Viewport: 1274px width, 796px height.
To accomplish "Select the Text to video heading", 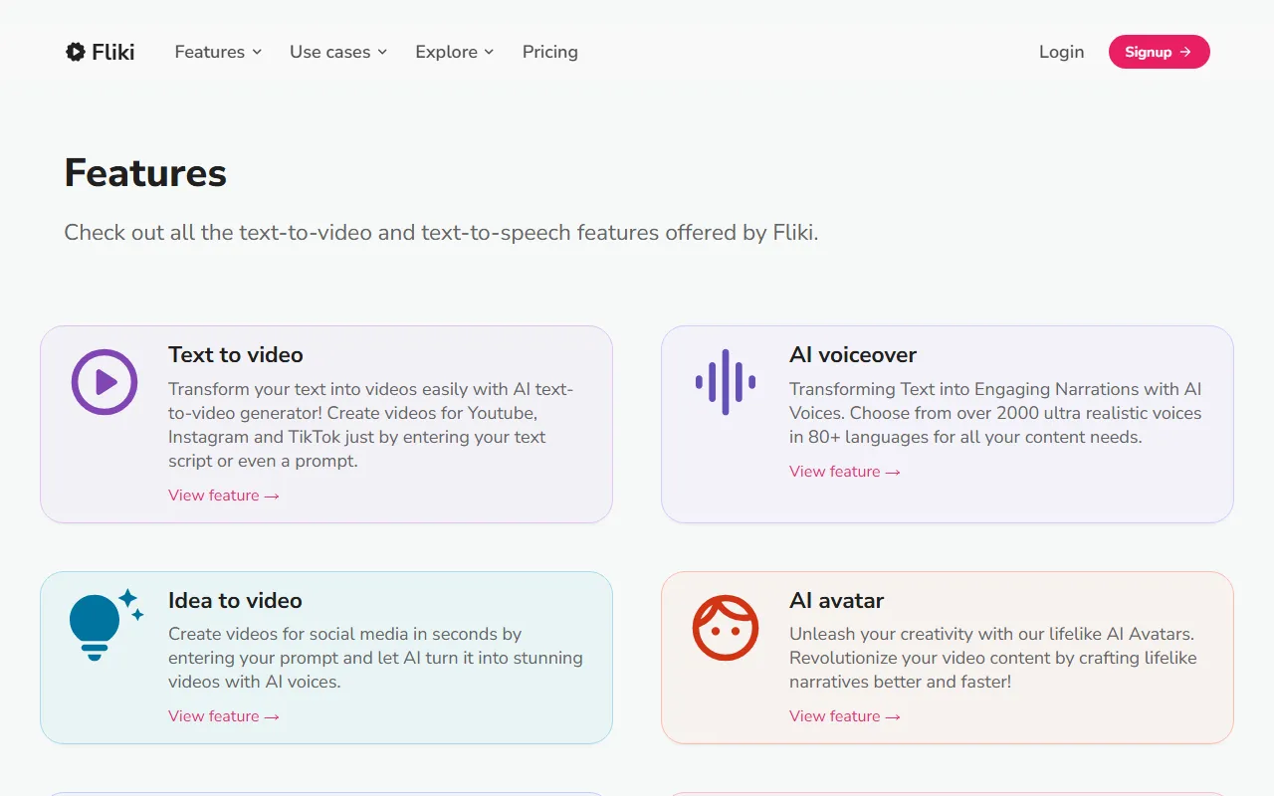I will pos(235,355).
